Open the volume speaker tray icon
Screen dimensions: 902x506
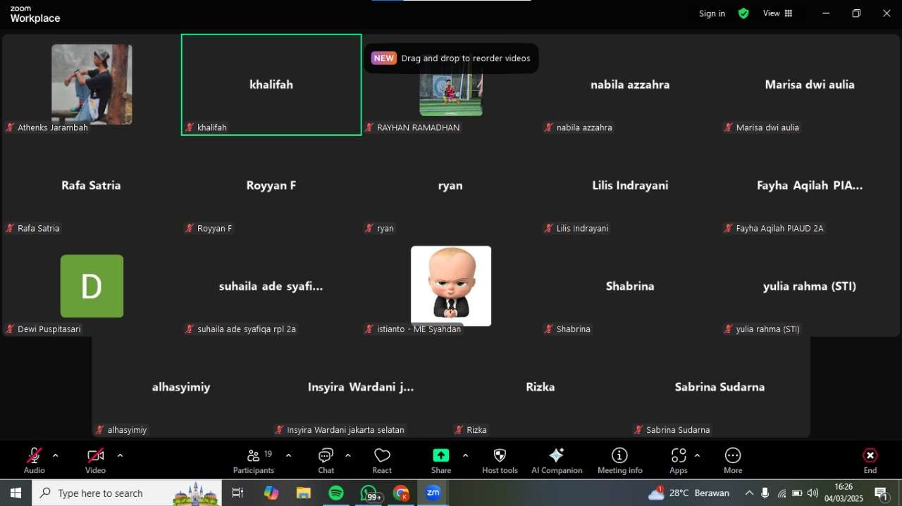pos(813,493)
